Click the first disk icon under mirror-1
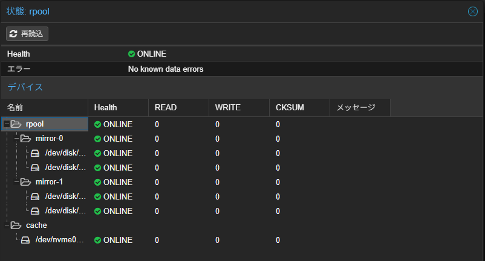 click(35, 197)
